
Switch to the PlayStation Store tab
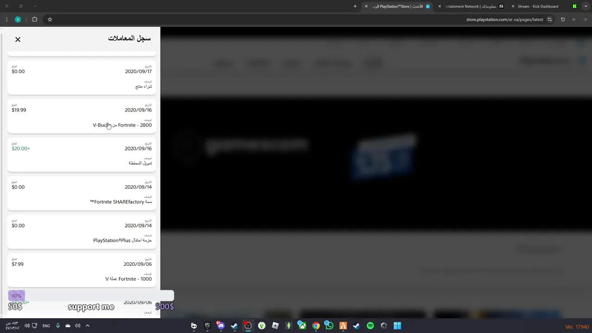398,6
